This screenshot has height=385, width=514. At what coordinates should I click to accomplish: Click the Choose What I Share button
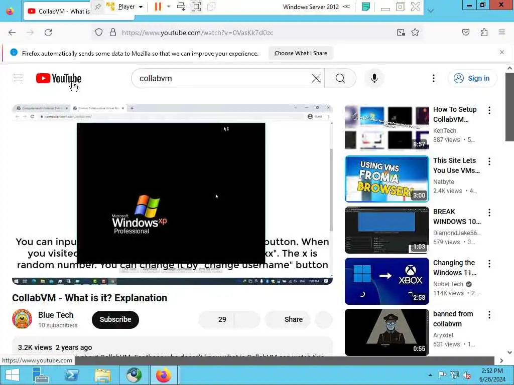301,53
